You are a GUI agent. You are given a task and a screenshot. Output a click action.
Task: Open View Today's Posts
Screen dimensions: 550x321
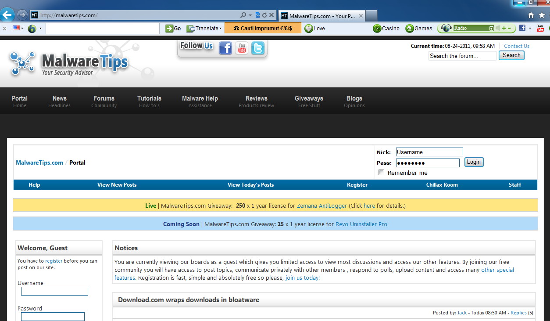point(250,185)
